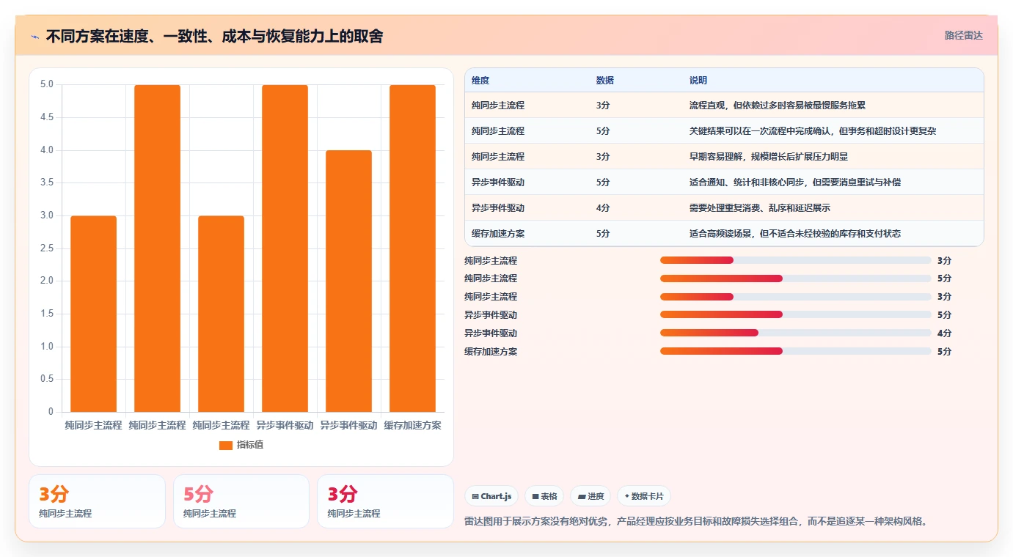Viewport: 1013px width, 557px height.
Task: Click the lightning icon beside the page title
Action: (35, 36)
